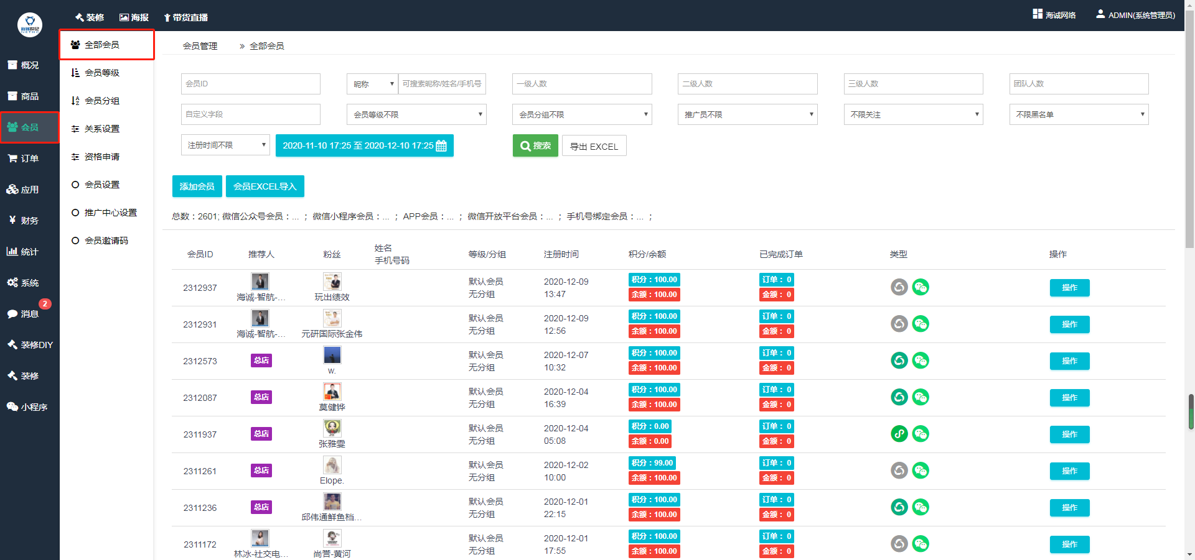Click the 会员ID input field
Viewport: 1195px width, 560px height.
click(x=250, y=84)
